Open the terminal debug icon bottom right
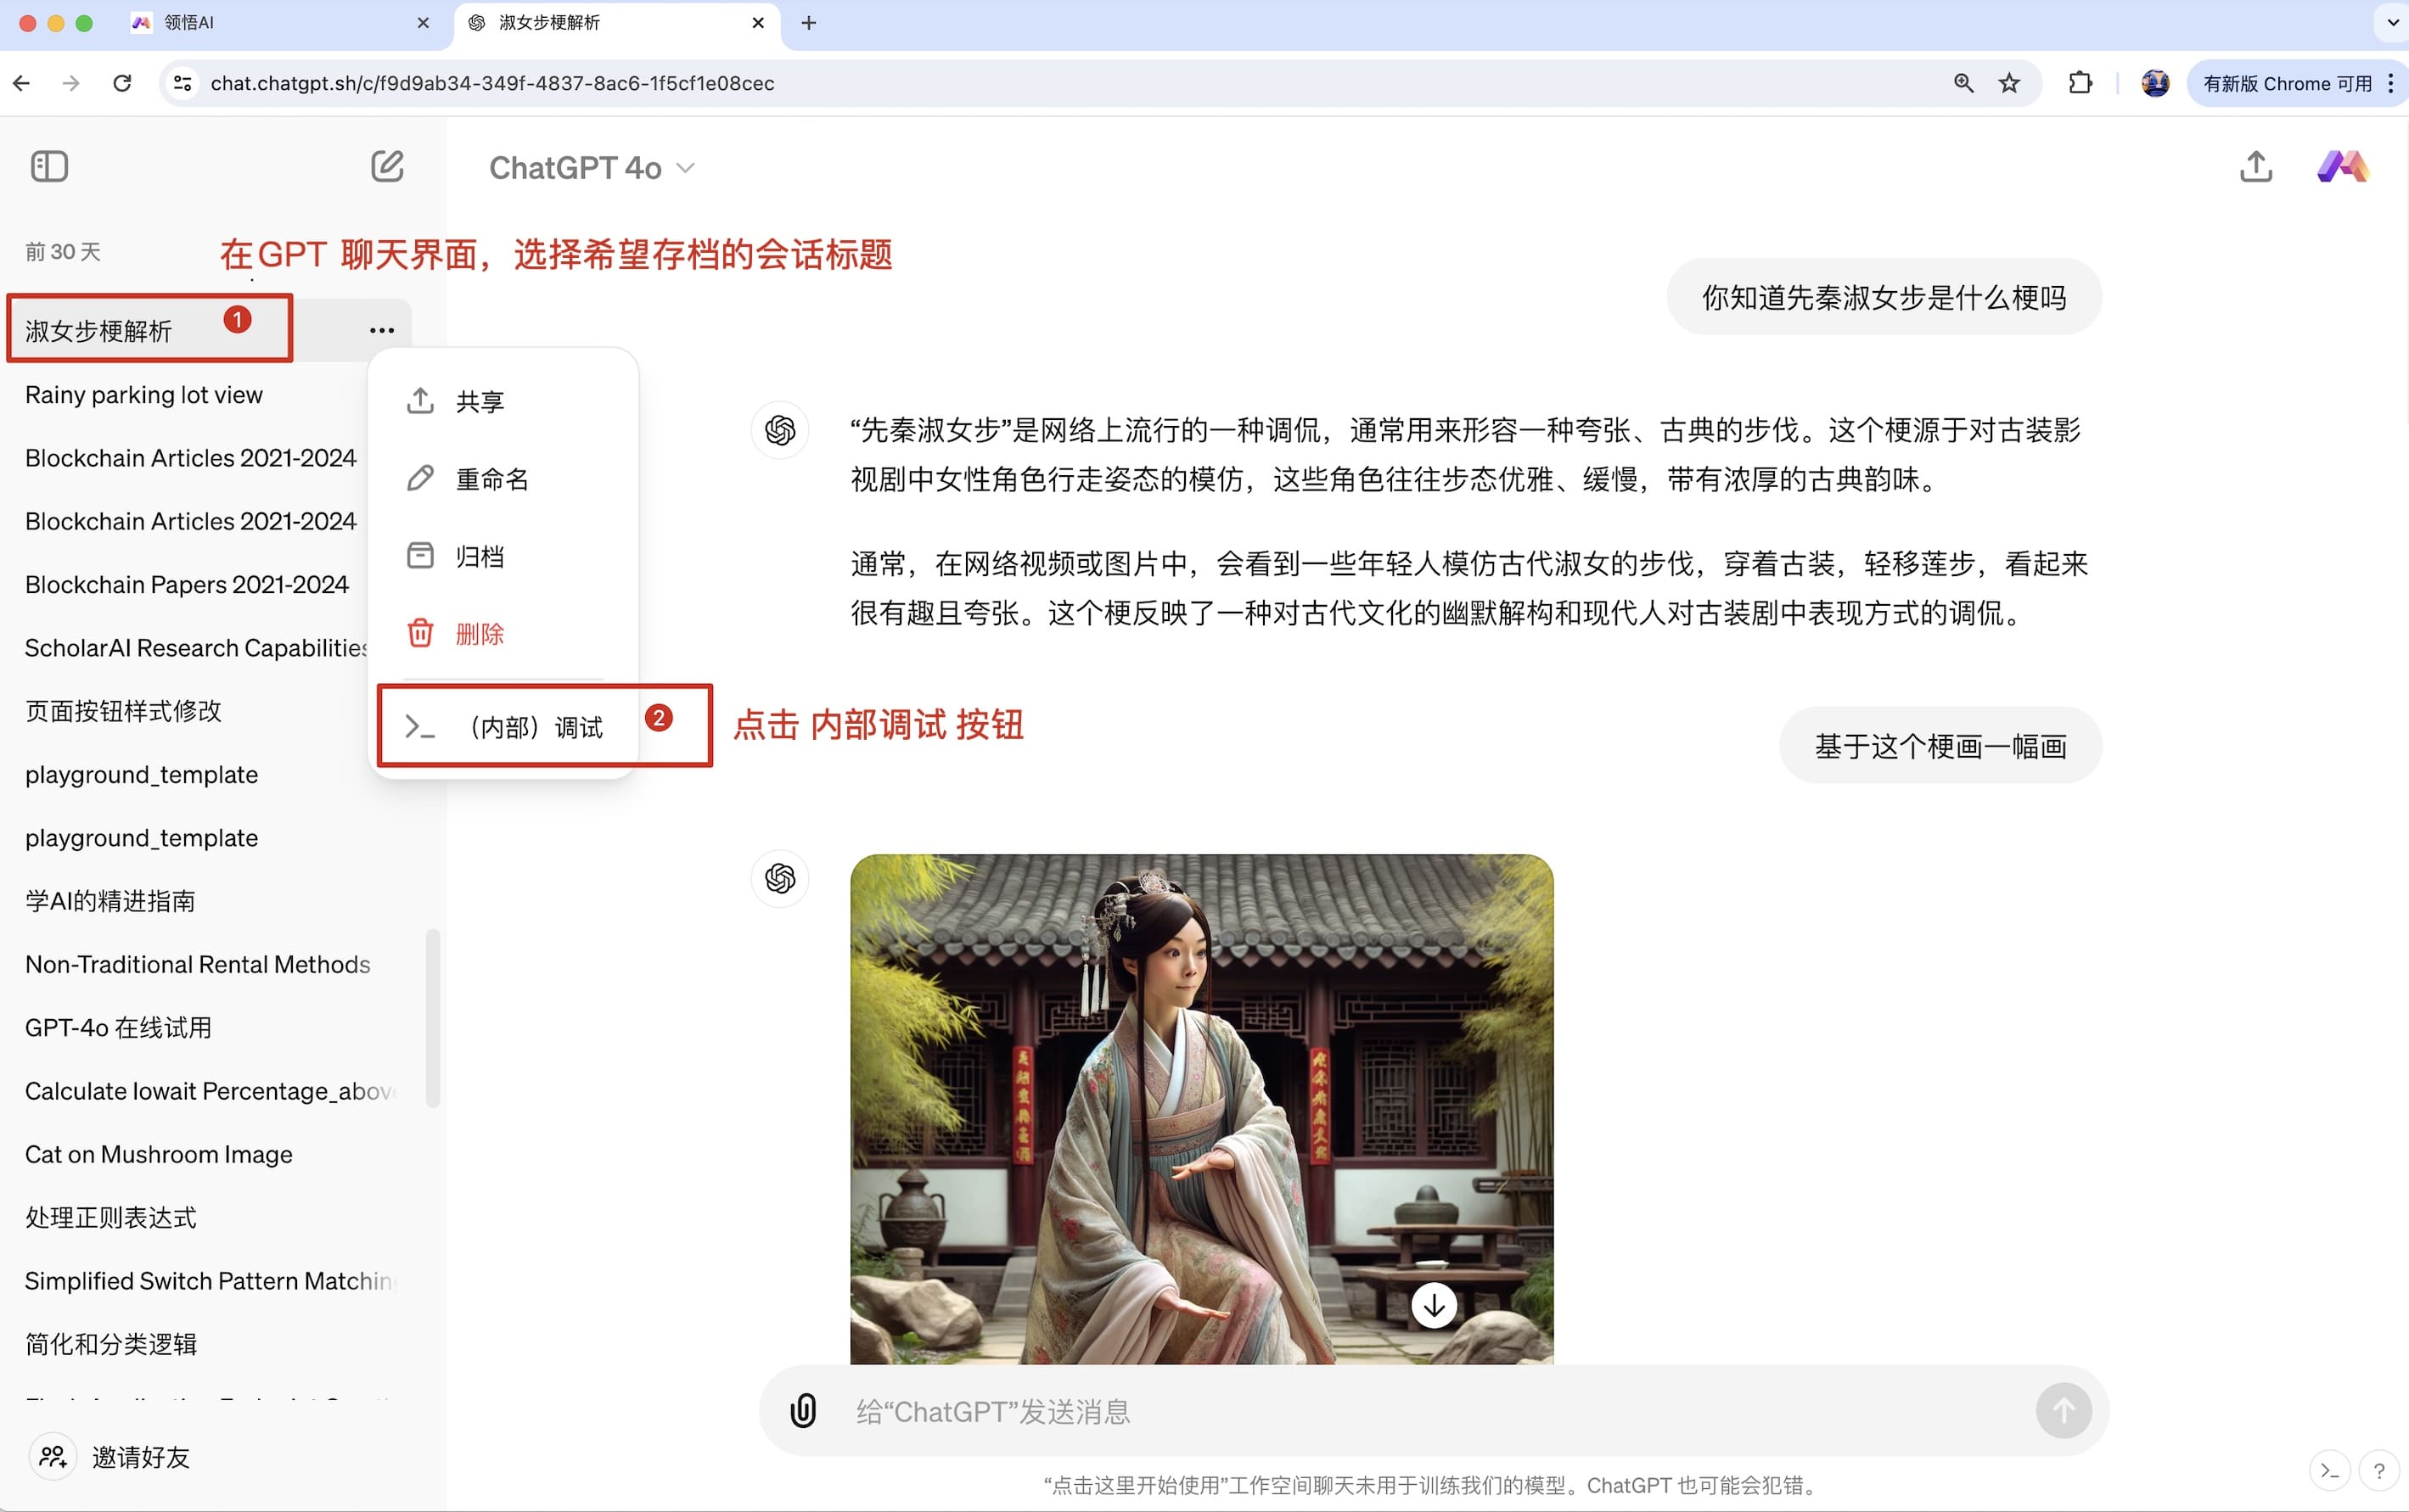 [2330, 1471]
